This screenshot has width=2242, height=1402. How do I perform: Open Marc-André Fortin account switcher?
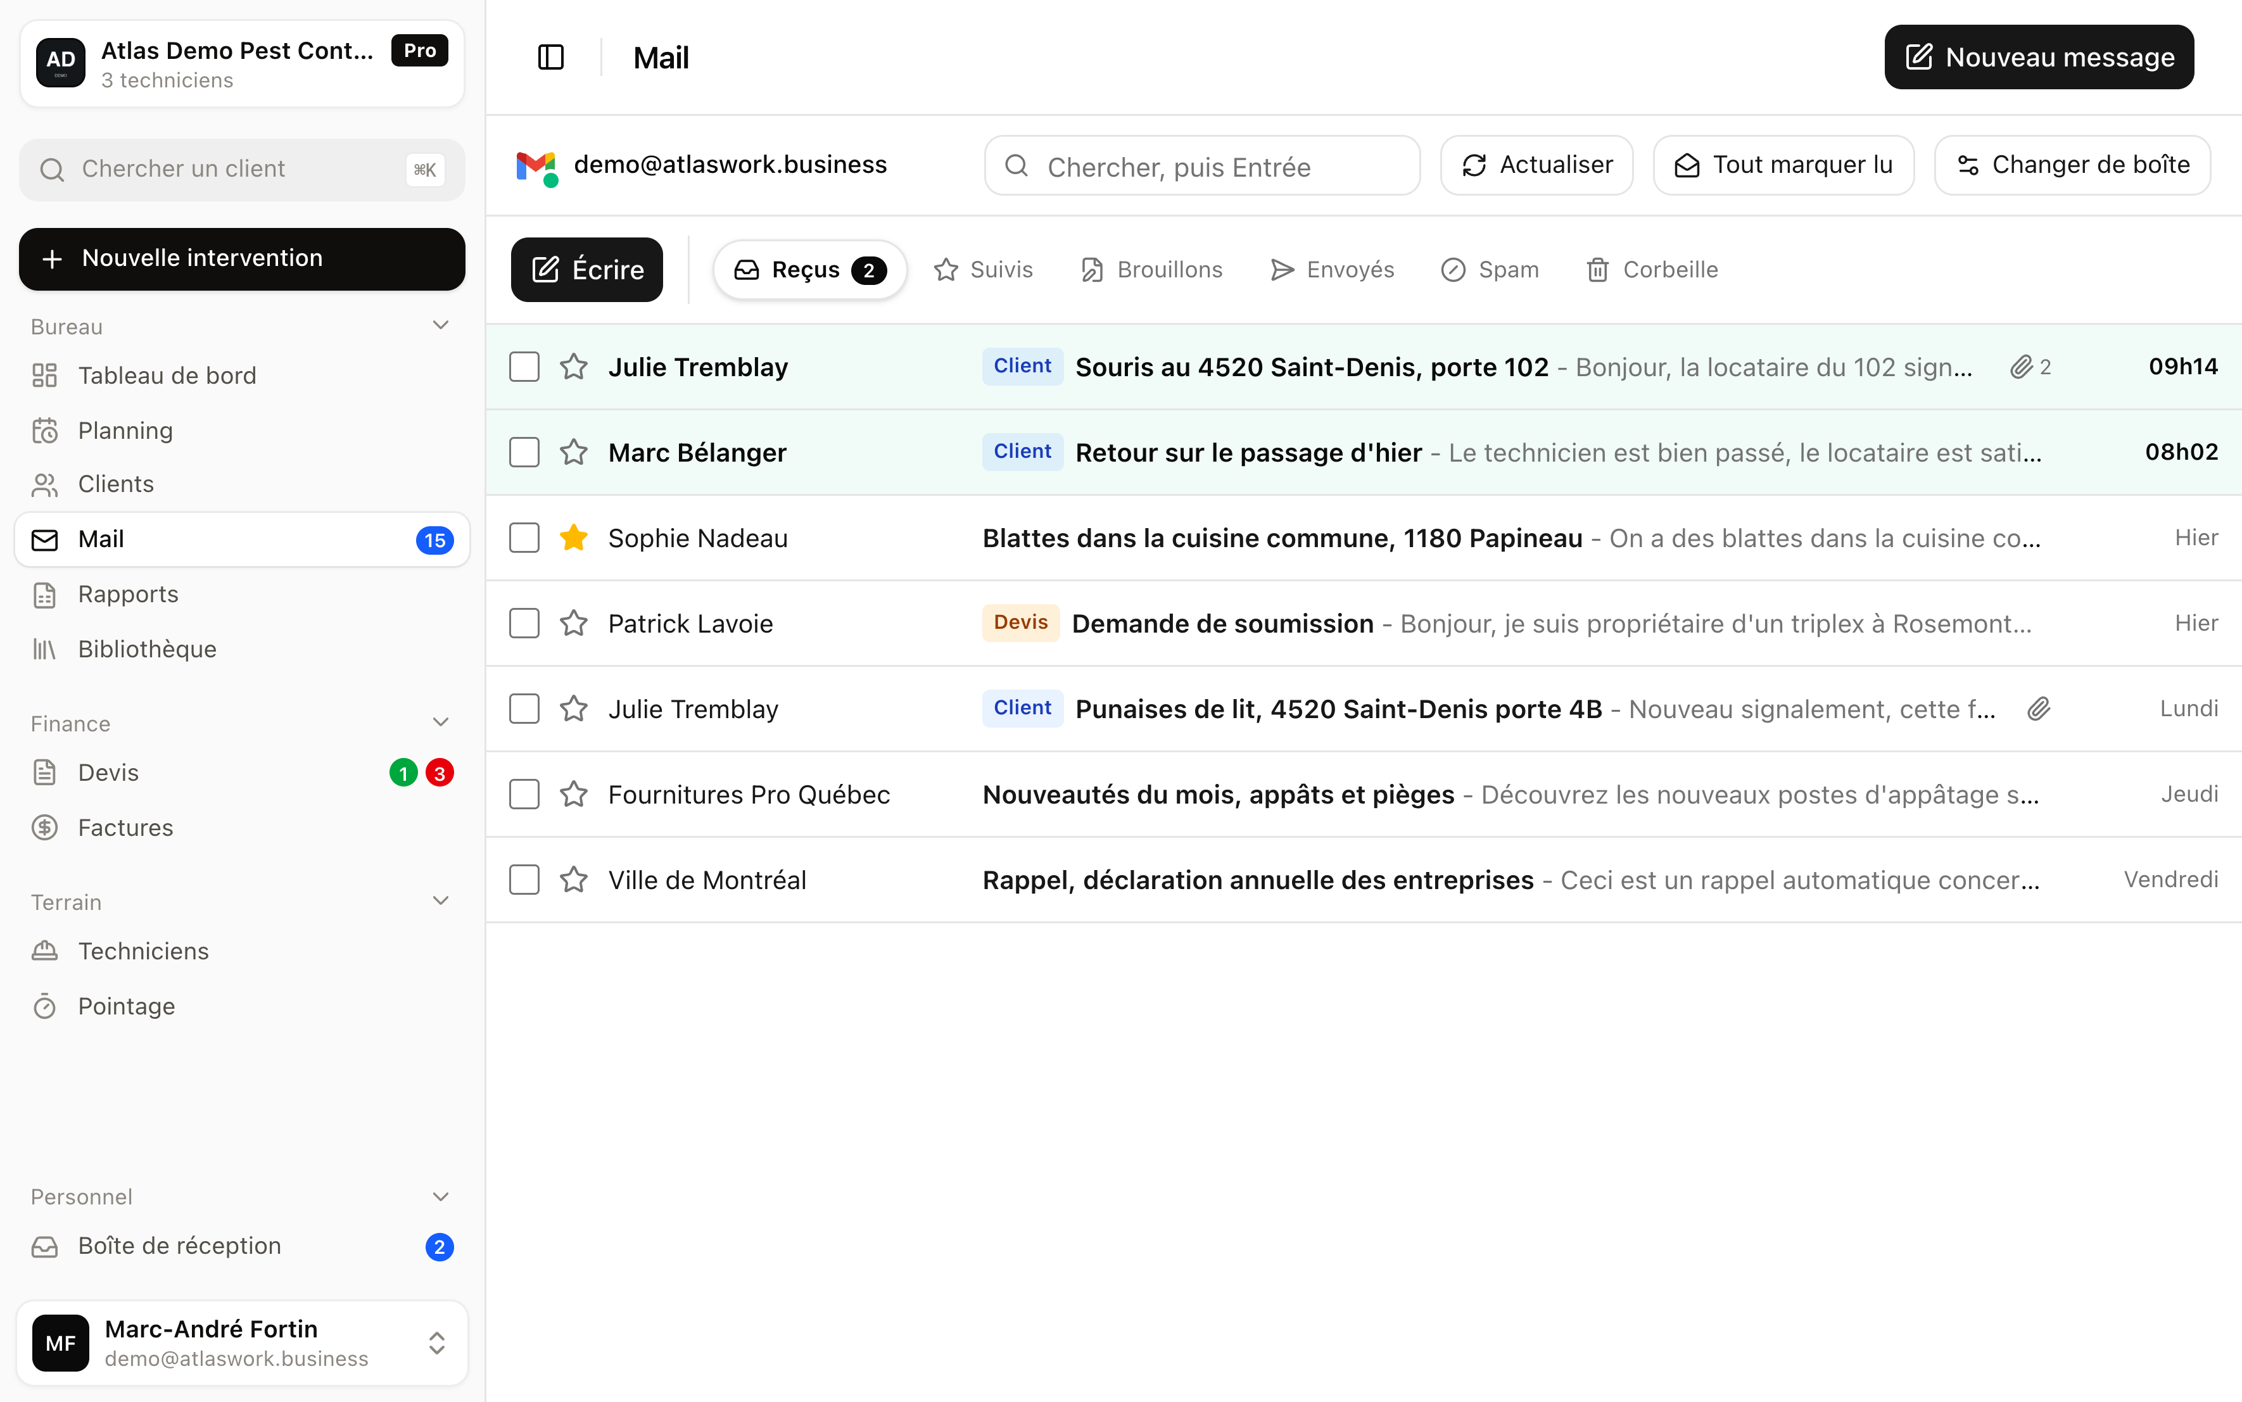[x=242, y=1342]
